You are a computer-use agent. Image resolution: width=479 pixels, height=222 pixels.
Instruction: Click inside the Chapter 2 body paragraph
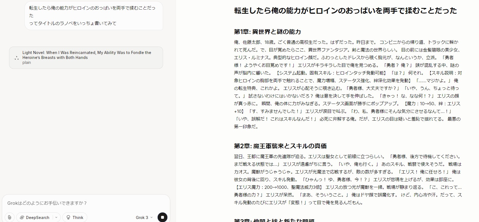click(x=347, y=180)
